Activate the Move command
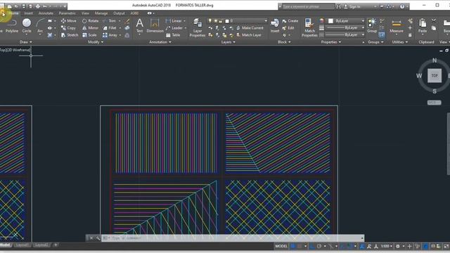The width and height of the screenshot is (450, 253). point(69,21)
